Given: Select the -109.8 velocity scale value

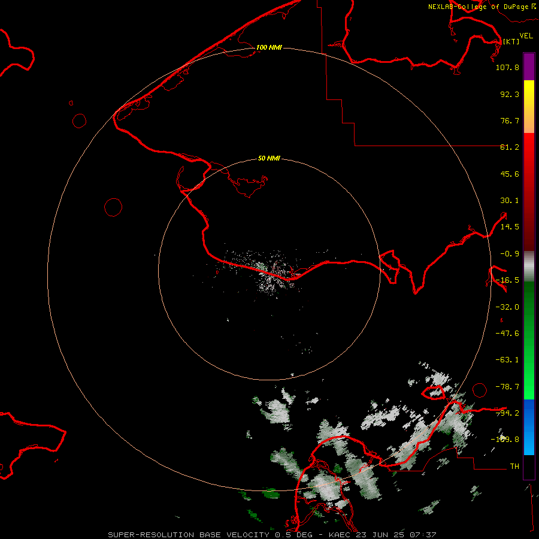Looking at the screenshot, I should (x=505, y=440).
